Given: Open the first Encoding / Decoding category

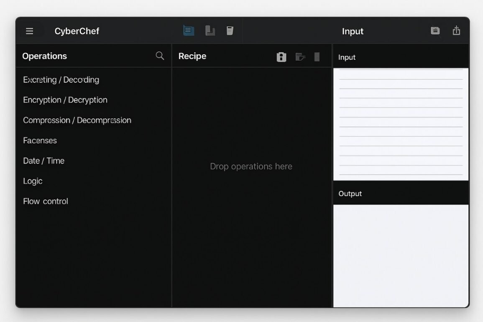Looking at the screenshot, I should pos(61,79).
